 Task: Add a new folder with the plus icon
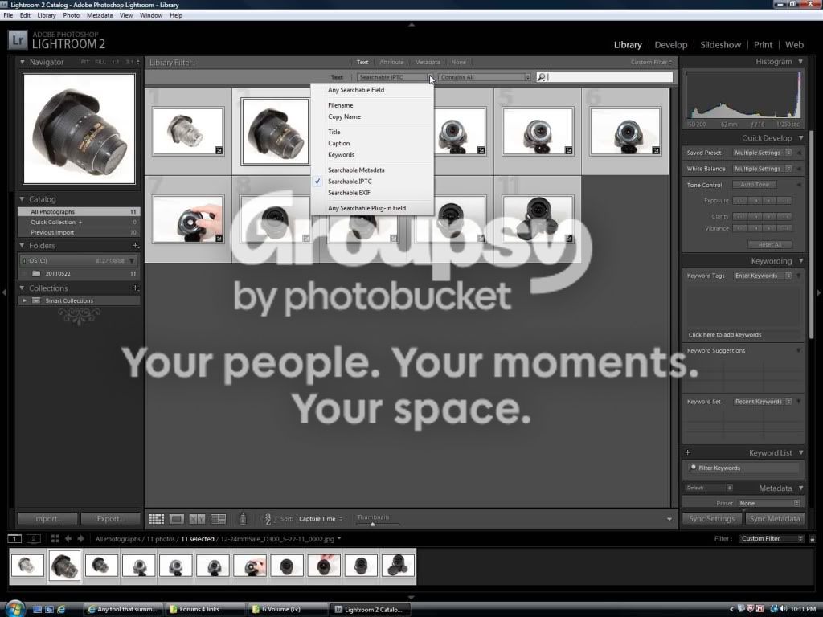click(135, 246)
